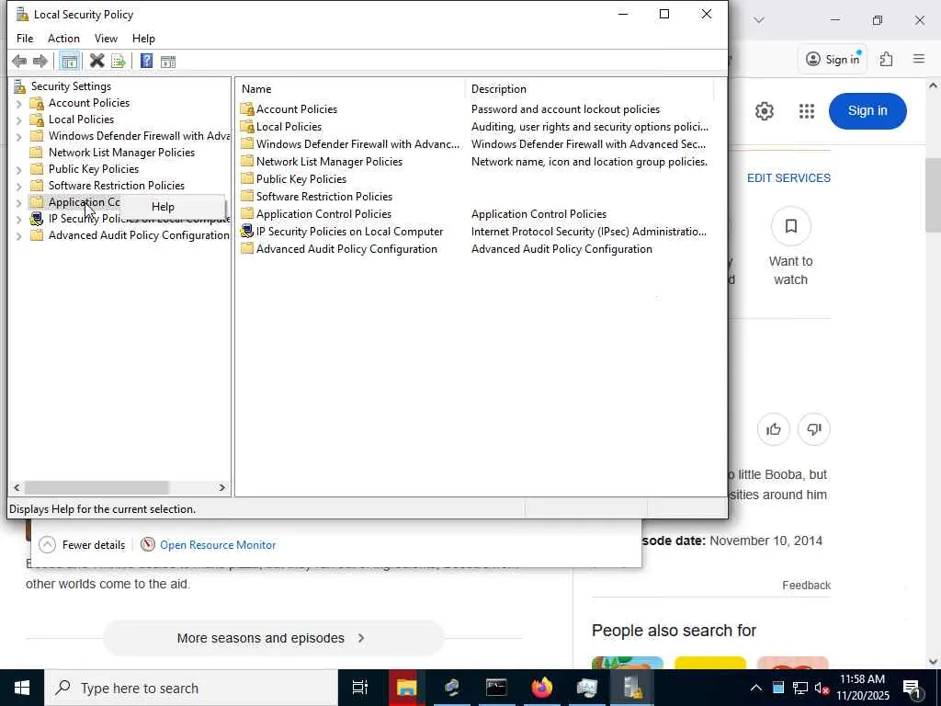The height and width of the screenshot is (706, 941).
Task: Click the Description column header
Action: pos(589,89)
